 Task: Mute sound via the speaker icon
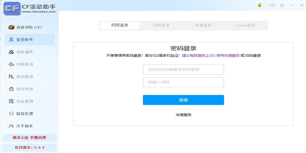tap(273, 5)
